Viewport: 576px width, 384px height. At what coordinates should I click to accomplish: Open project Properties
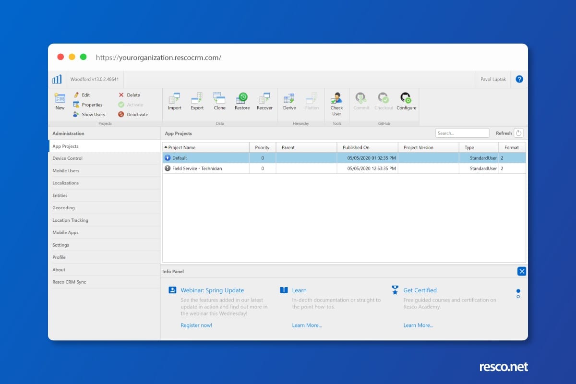point(87,105)
